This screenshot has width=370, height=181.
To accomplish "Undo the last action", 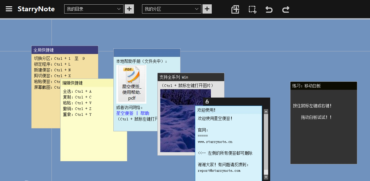I will tap(269, 9).
